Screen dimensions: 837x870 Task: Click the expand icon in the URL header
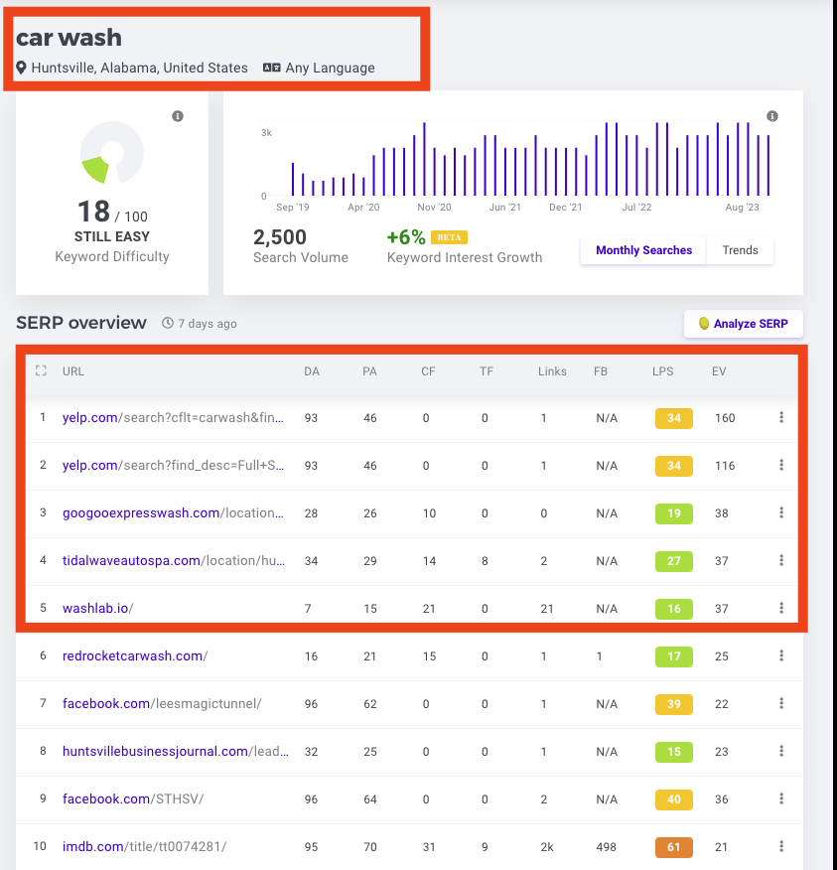pos(41,370)
